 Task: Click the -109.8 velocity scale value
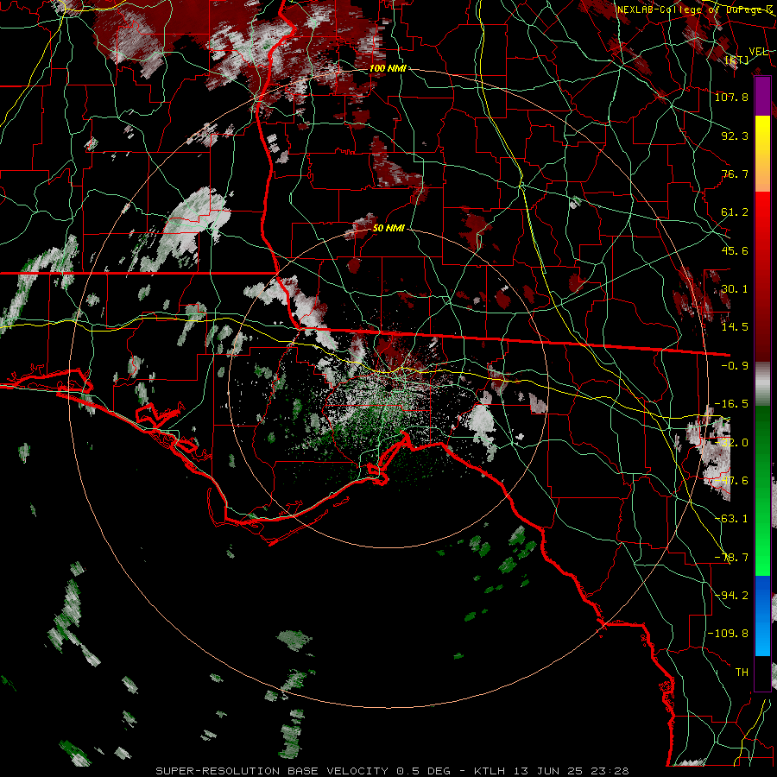728,634
